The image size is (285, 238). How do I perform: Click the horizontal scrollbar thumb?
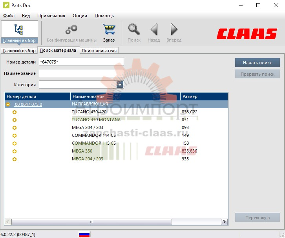(x=91, y=222)
